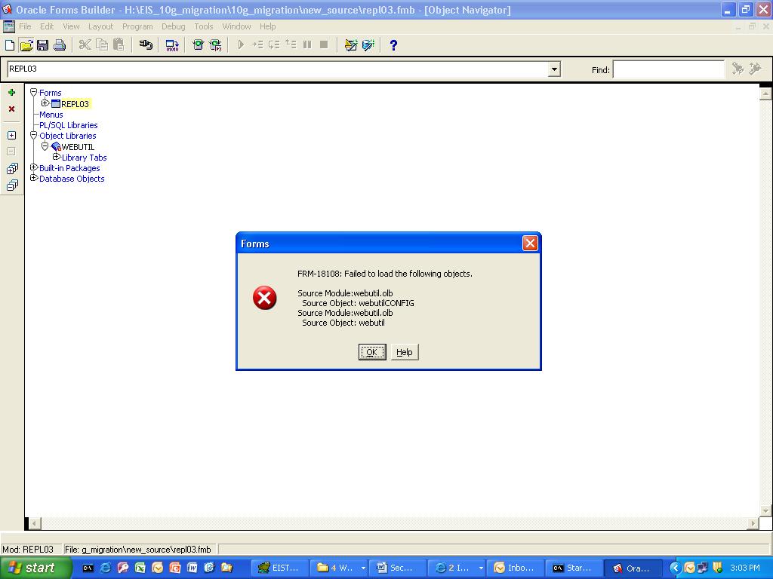The width and height of the screenshot is (773, 579).
Task: Expand the Built-in Packages node
Action: (x=33, y=167)
